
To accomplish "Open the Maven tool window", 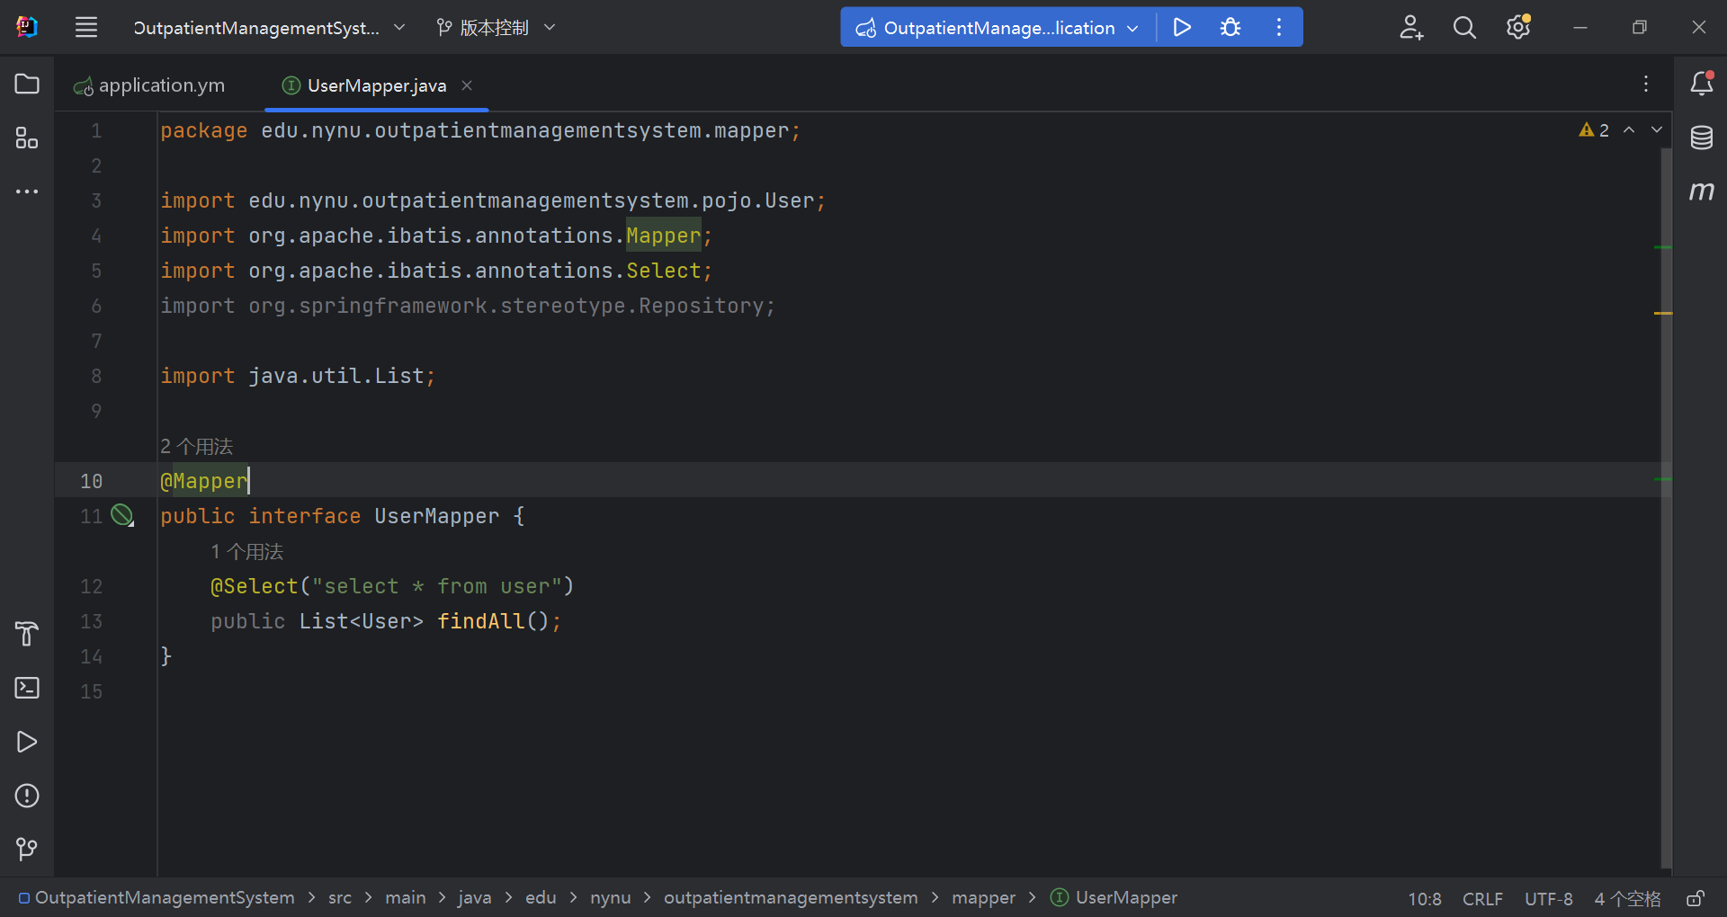I will pyautogui.click(x=1701, y=191).
